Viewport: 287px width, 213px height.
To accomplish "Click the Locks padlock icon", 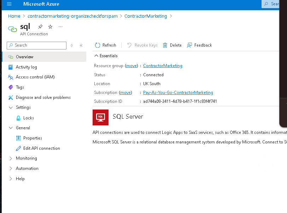I will 18,118.
